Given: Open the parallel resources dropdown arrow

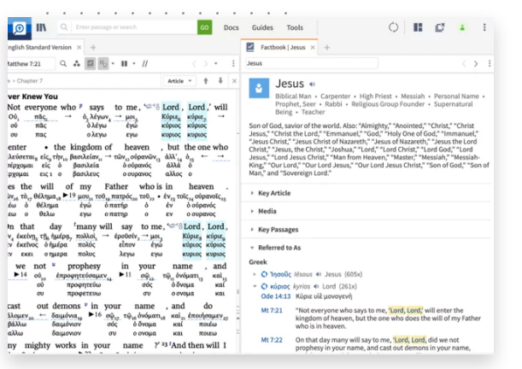Looking at the screenshot, I should pos(134,63).
